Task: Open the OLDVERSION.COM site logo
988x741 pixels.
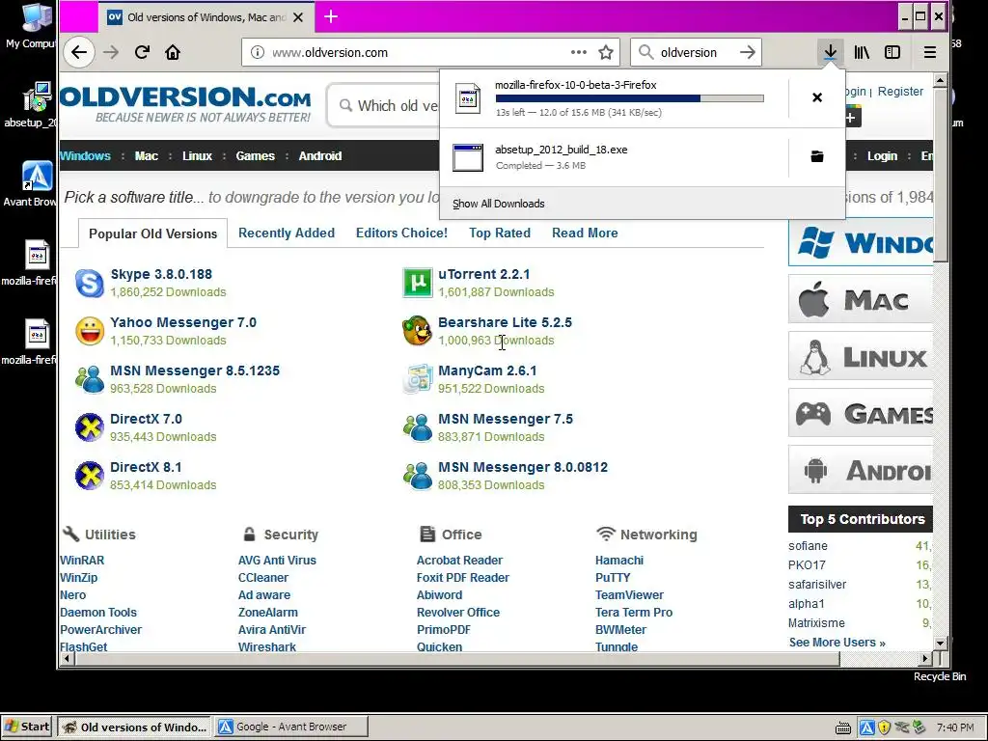Action: (185, 104)
